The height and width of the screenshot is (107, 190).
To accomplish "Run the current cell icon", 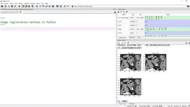I will click(23, 6).
